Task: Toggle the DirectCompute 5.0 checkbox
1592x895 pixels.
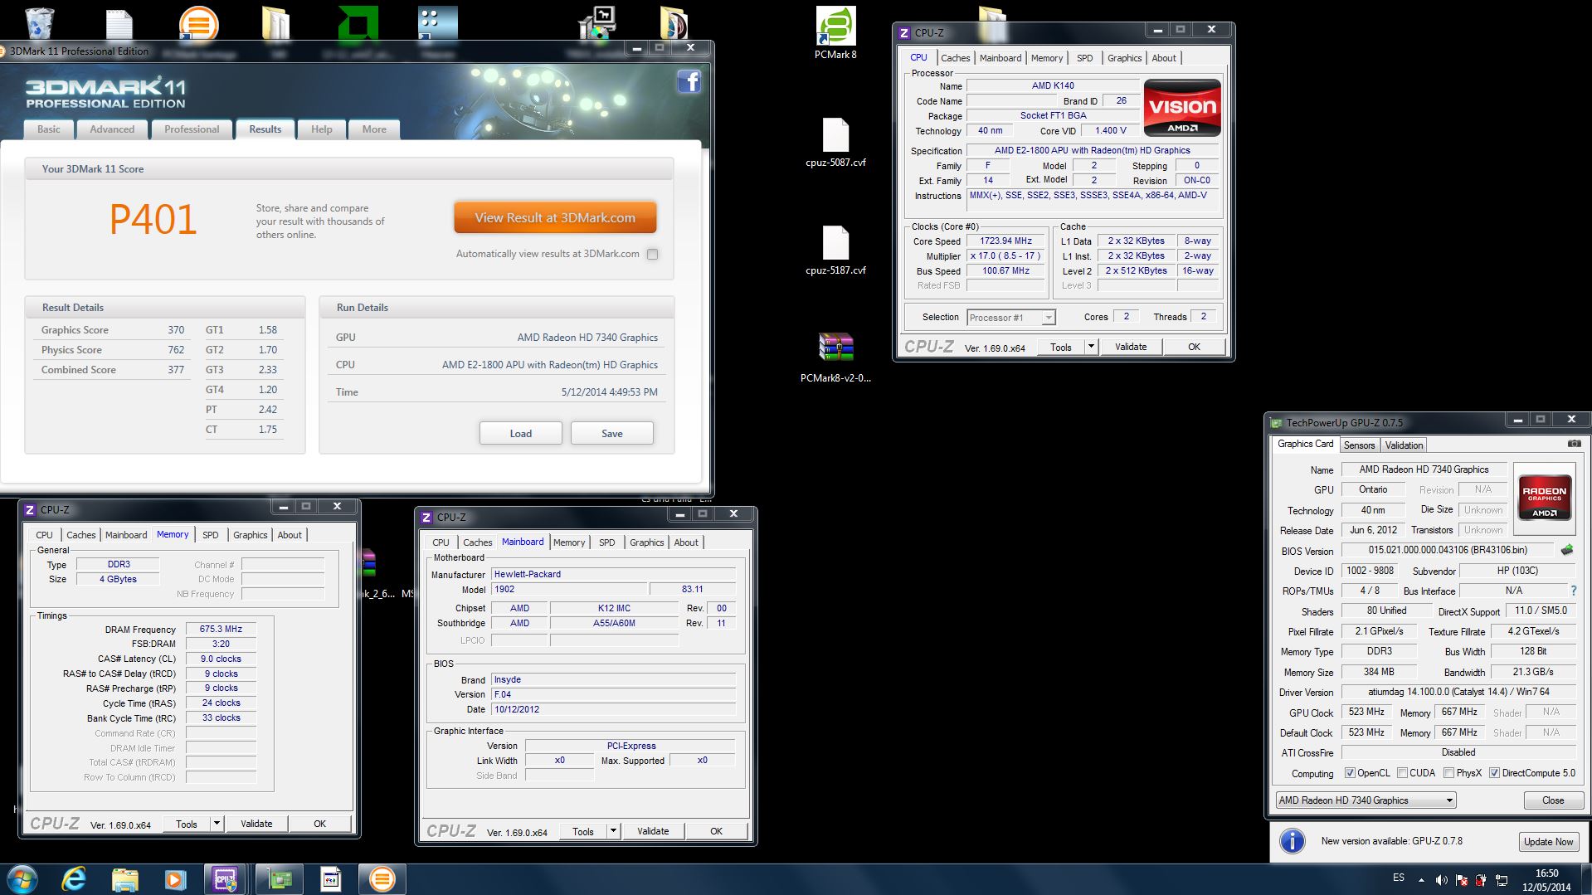Action: (1494, 773)
